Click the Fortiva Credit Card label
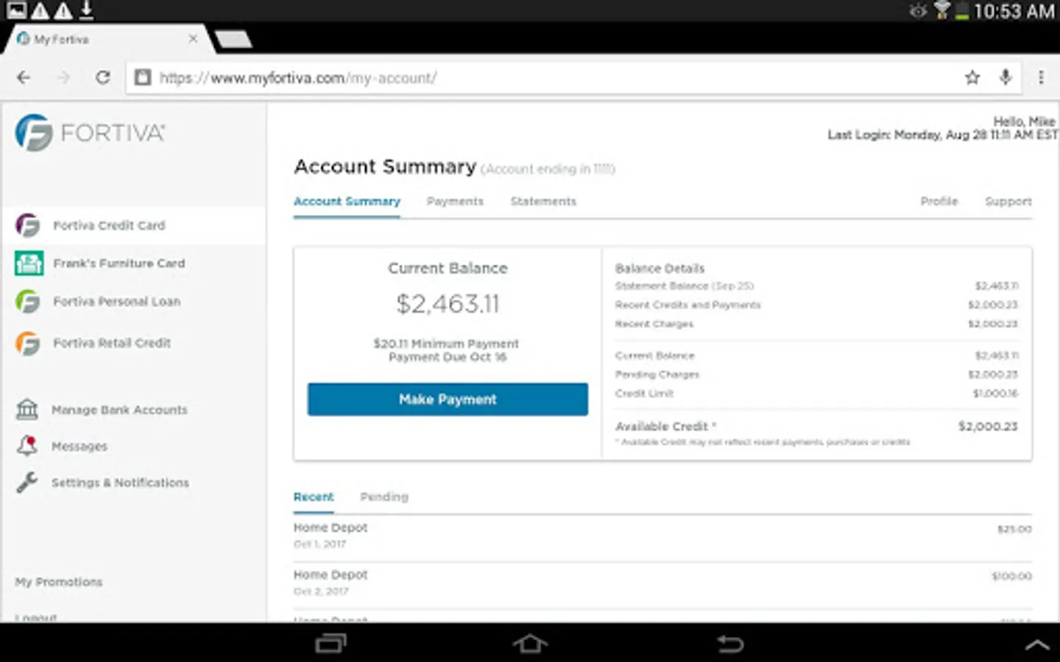The height and width of the screenshot is (662, 1060). tap(109, 226)
